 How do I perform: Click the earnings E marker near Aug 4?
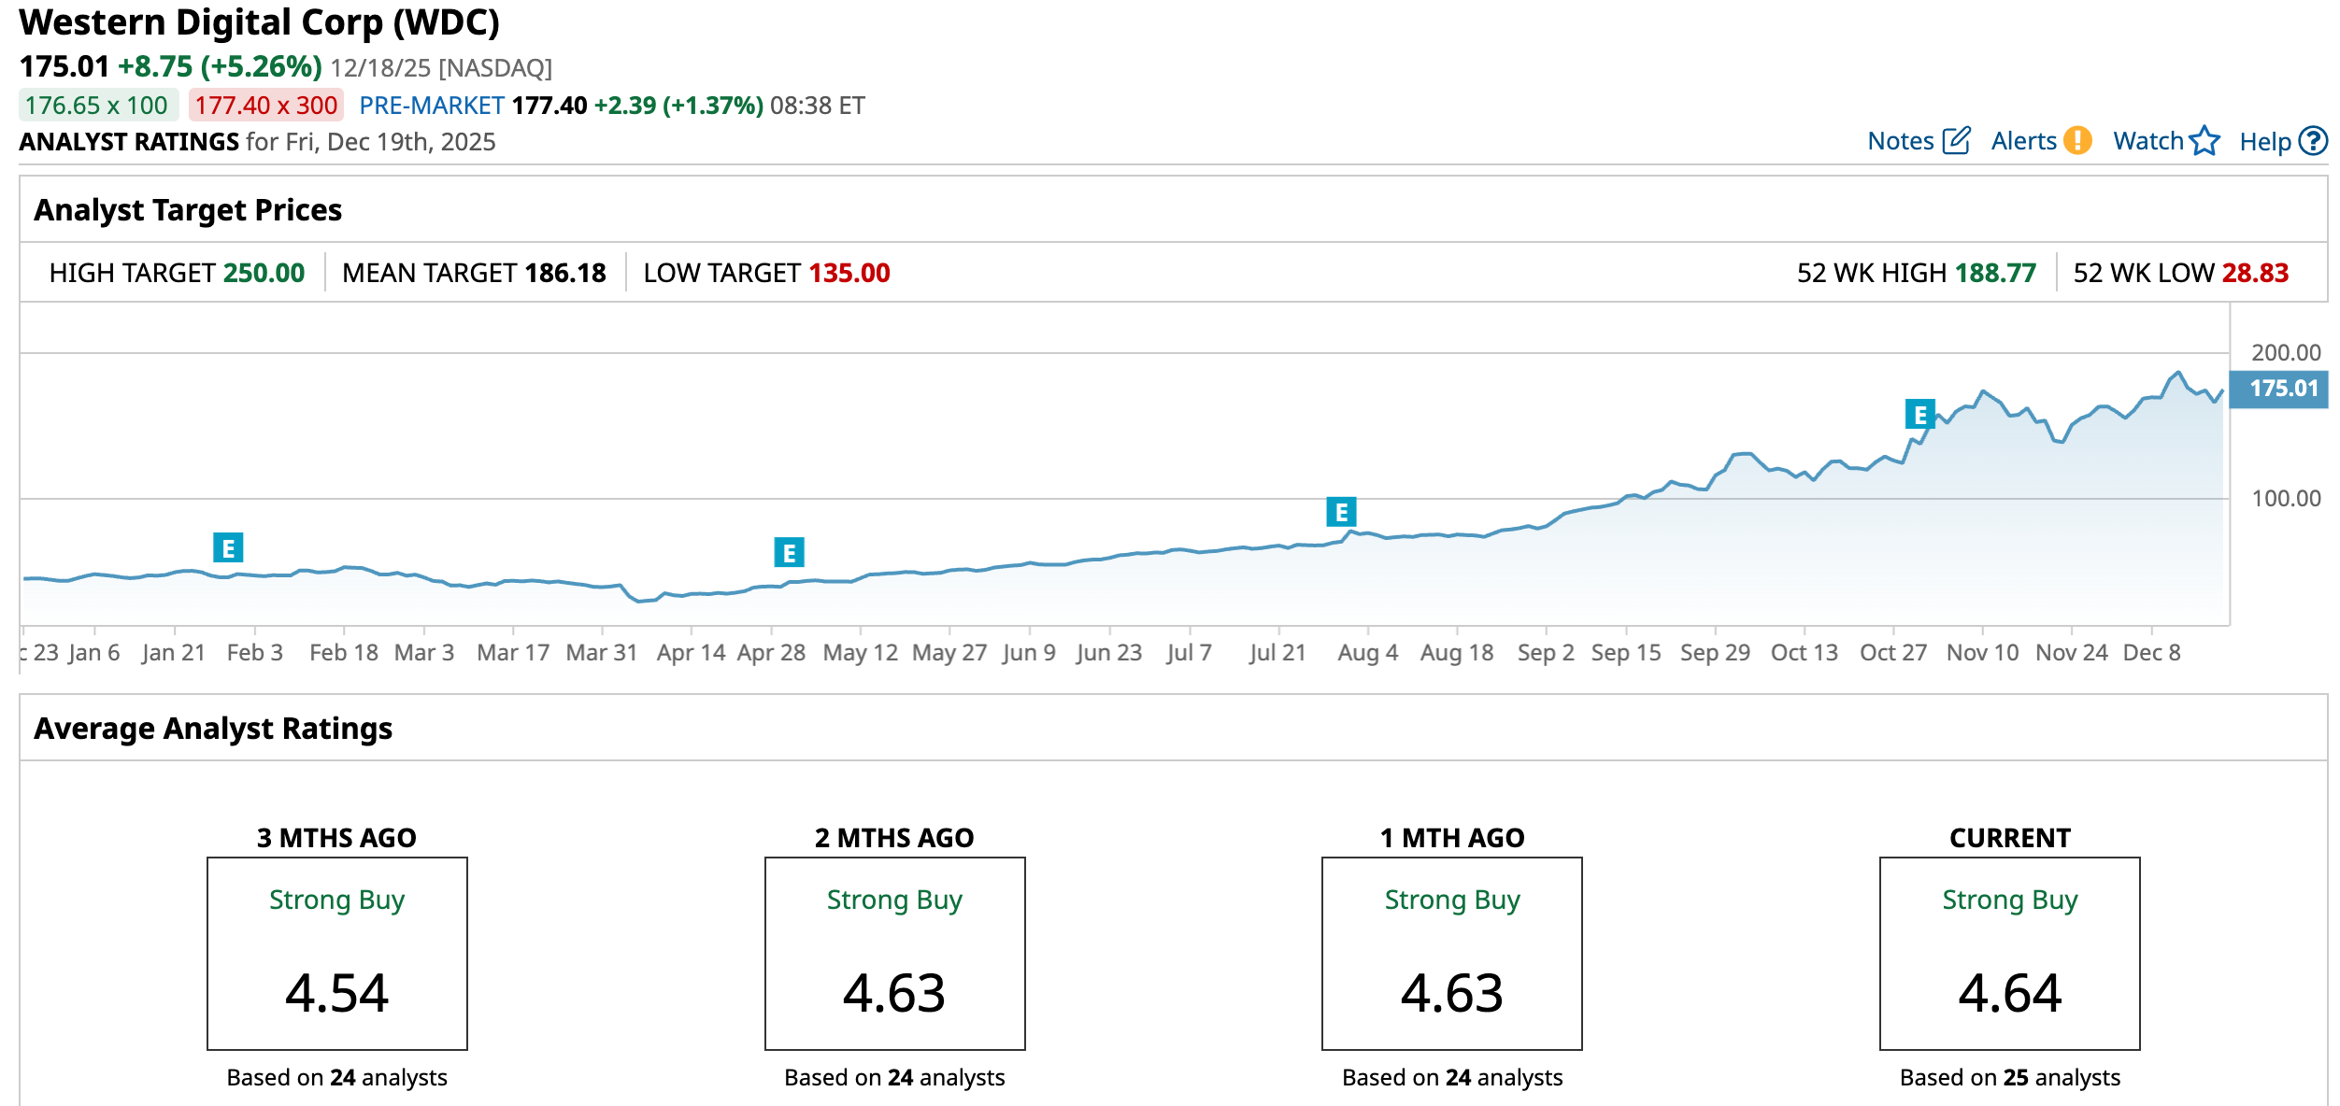pos(1341,512)
